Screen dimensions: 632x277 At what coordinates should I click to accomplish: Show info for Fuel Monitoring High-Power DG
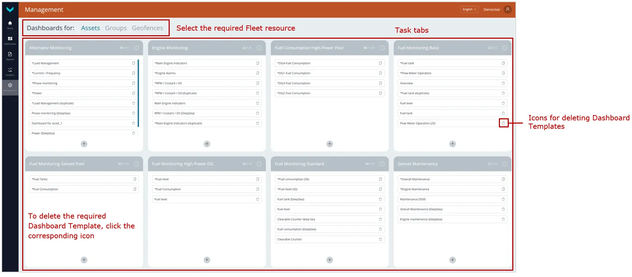pyautogui.click(x=259, y=164)
